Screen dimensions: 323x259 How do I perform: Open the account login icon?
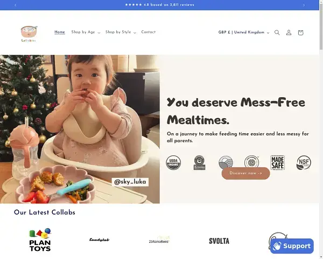[289, 32]
